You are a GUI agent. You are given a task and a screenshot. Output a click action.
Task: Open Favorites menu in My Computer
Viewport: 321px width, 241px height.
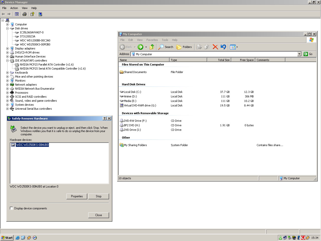tap(152, 40)
